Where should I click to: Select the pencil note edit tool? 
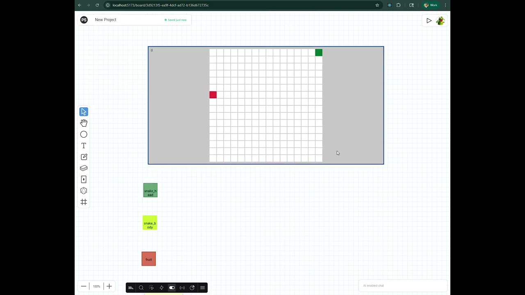(x=84, y=157)
